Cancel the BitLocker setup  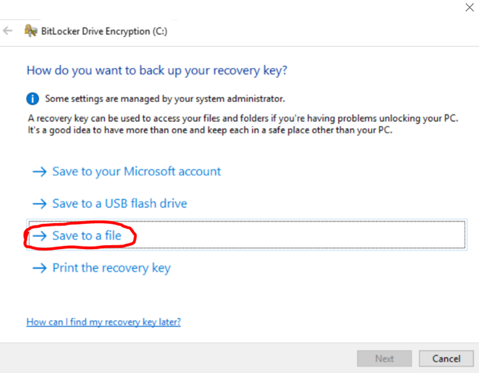point(446,358)
